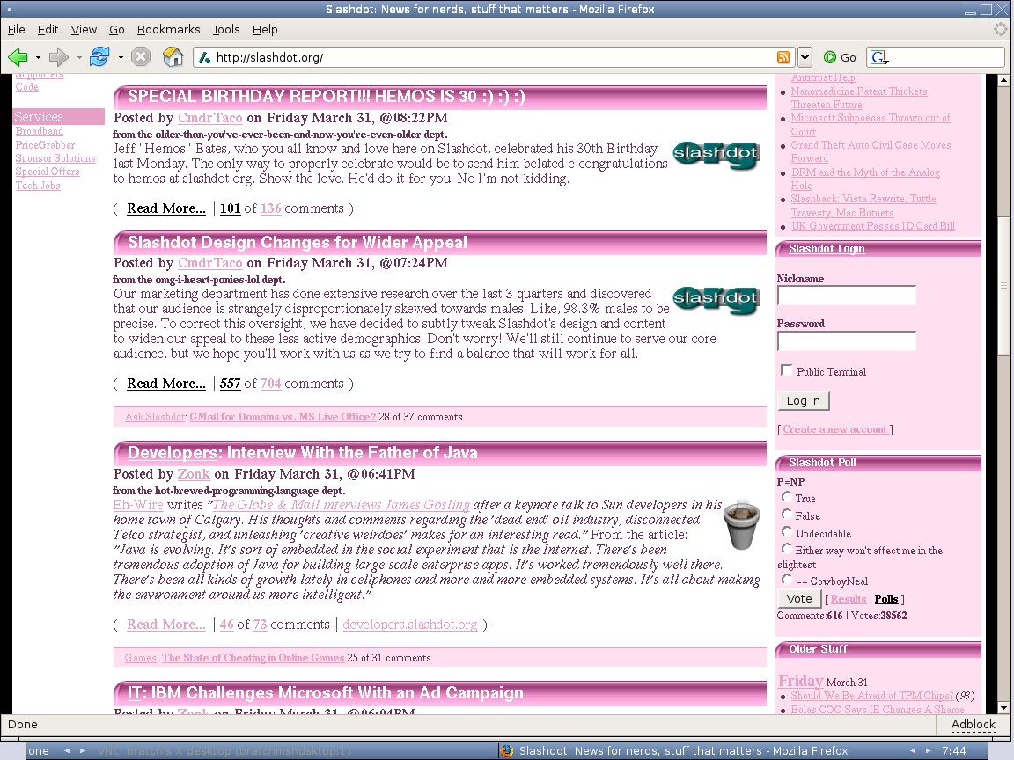Viewport: 1014px width, 760px height.
Task: Click the Password input field
Action: click(847, 340)
